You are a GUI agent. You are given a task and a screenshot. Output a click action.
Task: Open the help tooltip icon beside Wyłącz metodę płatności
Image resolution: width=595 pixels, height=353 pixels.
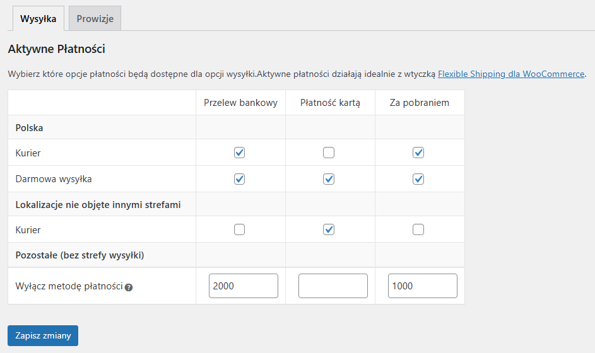[x=129, y=287]
